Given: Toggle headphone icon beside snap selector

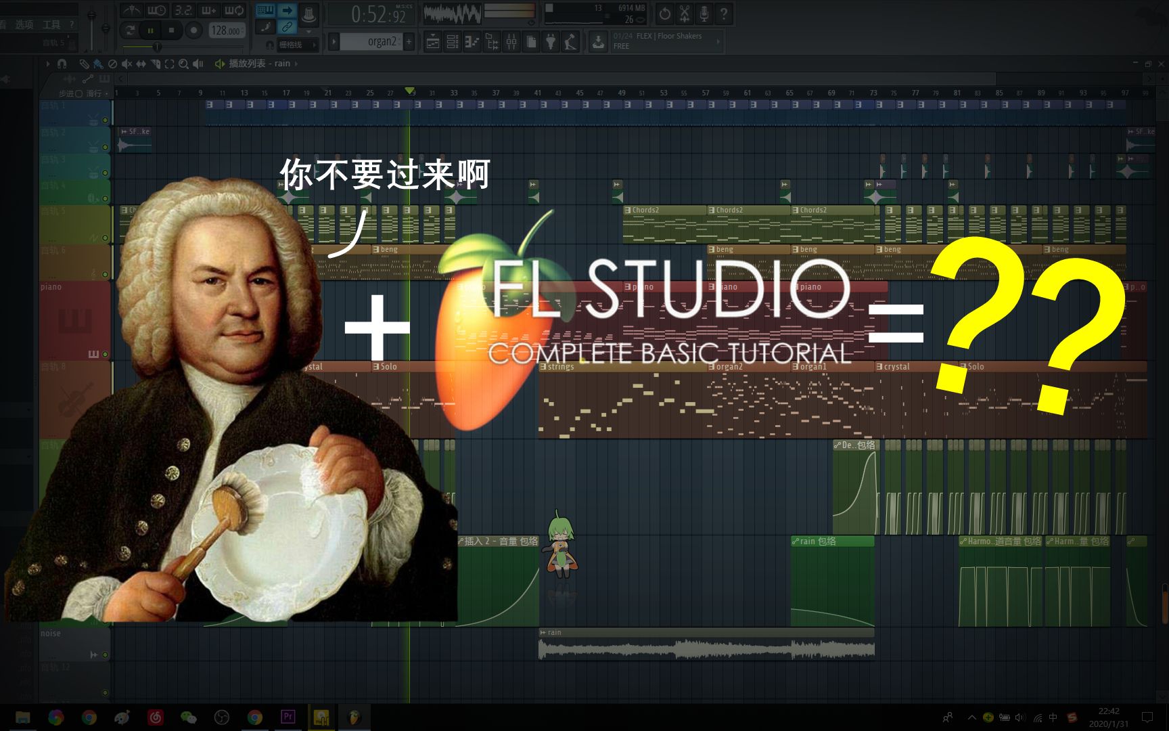Looking at the screenshot, I should tap(270, 45).
